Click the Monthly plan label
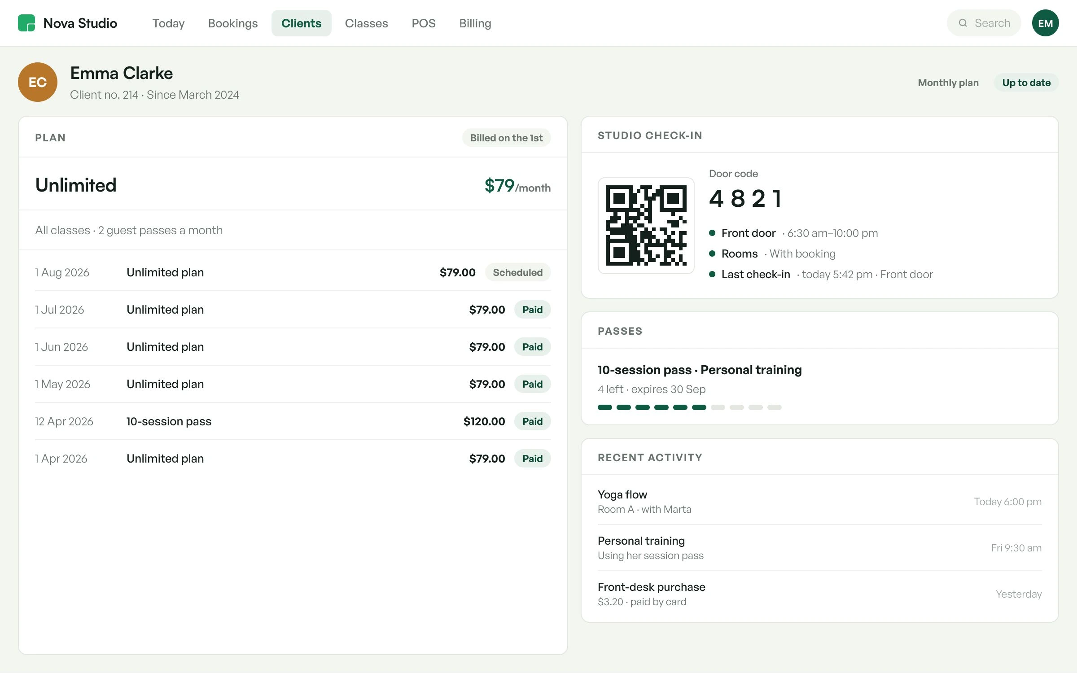This screenshot has width=1077, height=673. tap(948, 83)
